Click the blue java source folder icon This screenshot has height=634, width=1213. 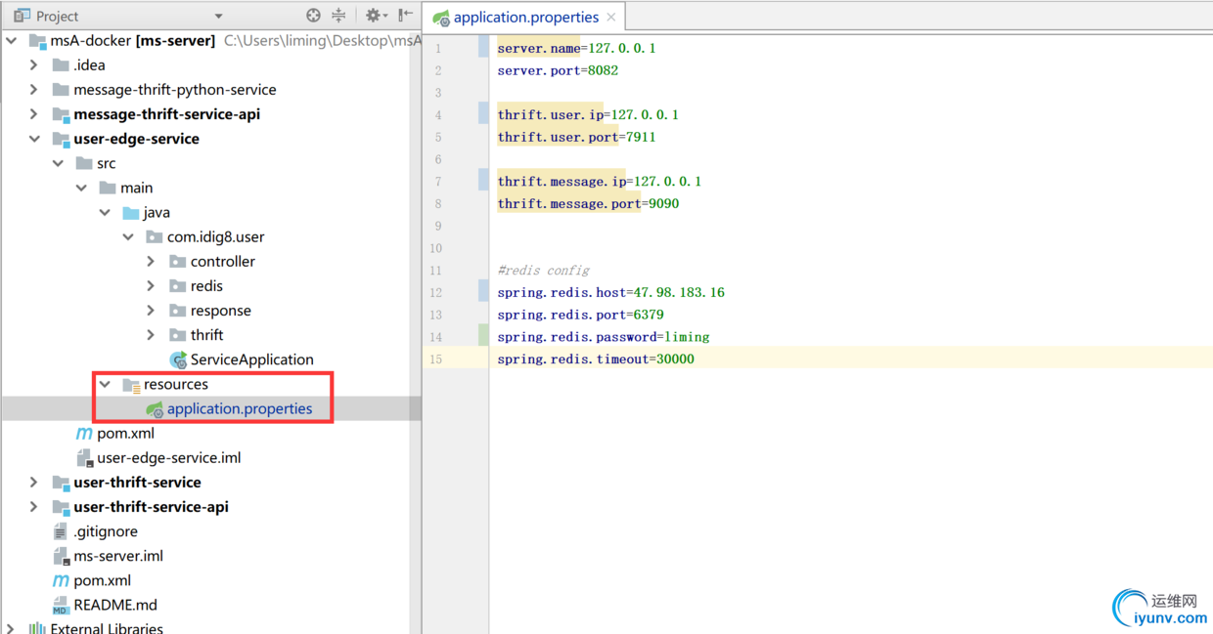131,212
